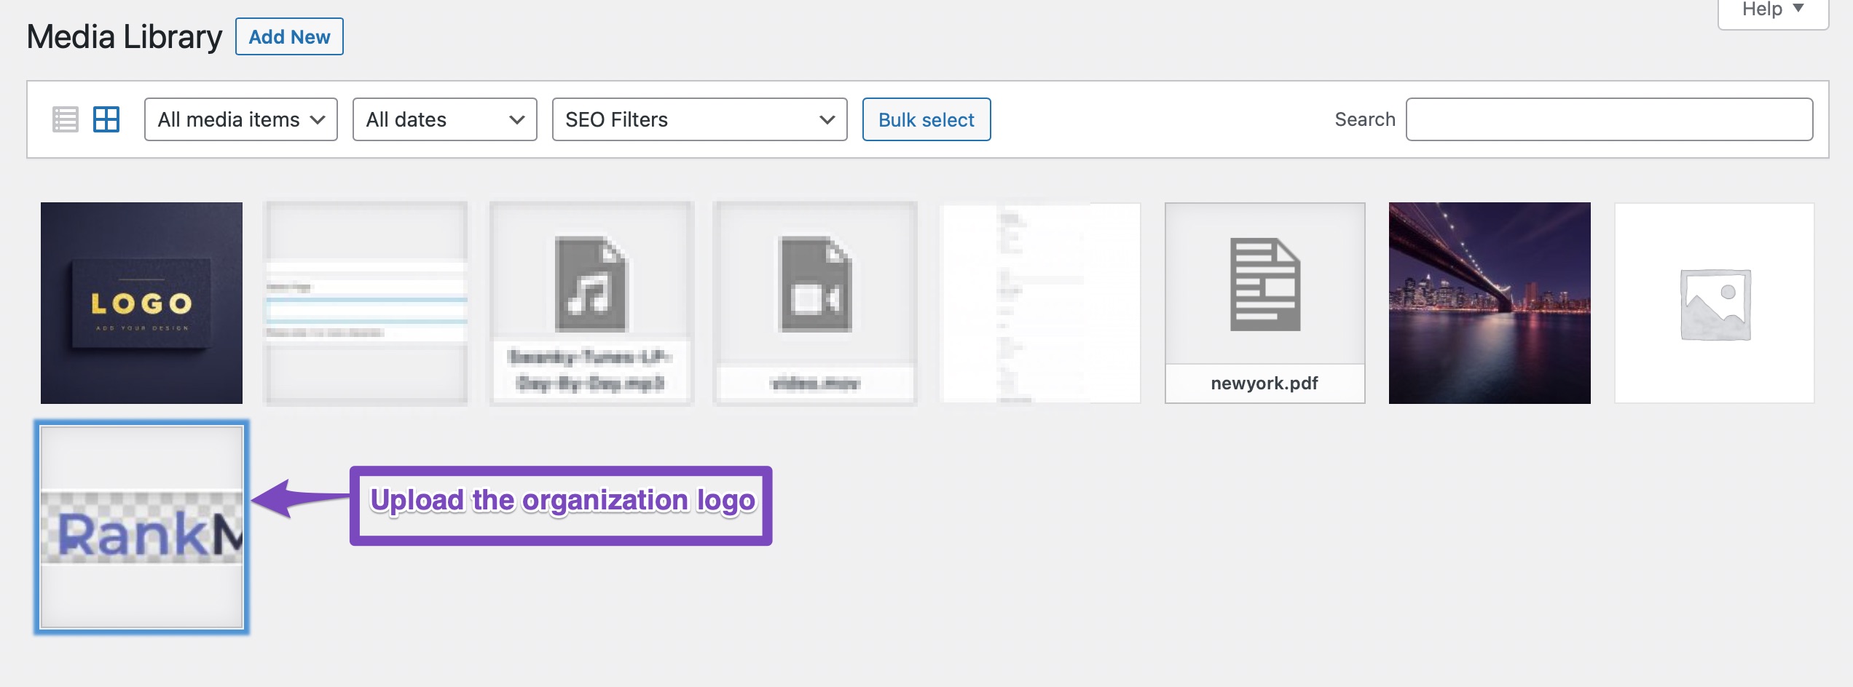Image resolution: width=1853 pixels, height=687 pixels.
Task: Switch to list view icon
Action: tap(65, 119)
